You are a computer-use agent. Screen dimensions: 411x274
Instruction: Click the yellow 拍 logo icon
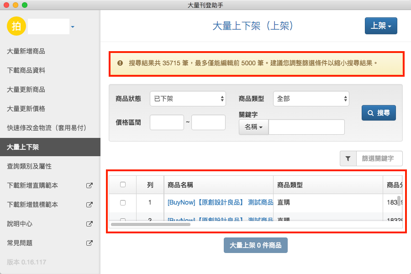pos(16,26)
